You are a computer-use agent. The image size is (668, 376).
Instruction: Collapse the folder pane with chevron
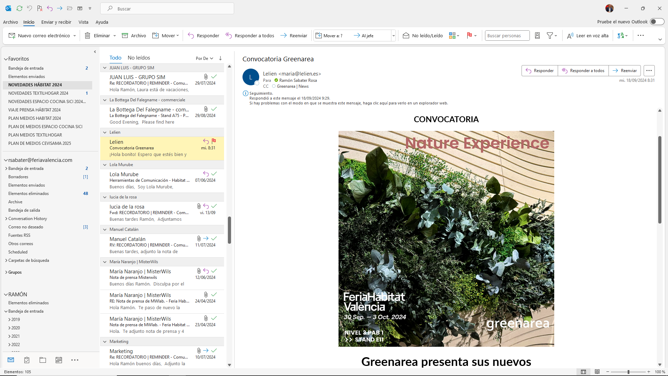pyautogui.click(x=95, y=52)
